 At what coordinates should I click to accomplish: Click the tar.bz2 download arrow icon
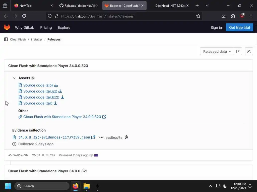[62, 97]
